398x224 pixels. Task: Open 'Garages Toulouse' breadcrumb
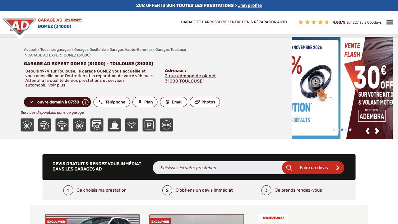tap(171, 50)
